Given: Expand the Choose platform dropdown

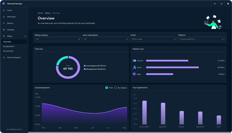Looking at the screenshot, I should coord(201,39).
